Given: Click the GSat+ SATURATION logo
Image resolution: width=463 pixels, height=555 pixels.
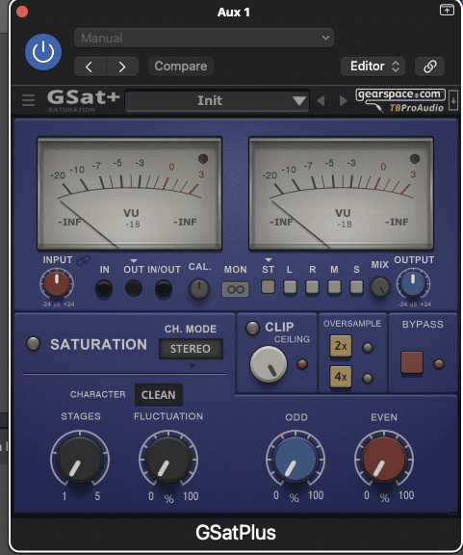Looking at the screenshot, I should (83, 100).
